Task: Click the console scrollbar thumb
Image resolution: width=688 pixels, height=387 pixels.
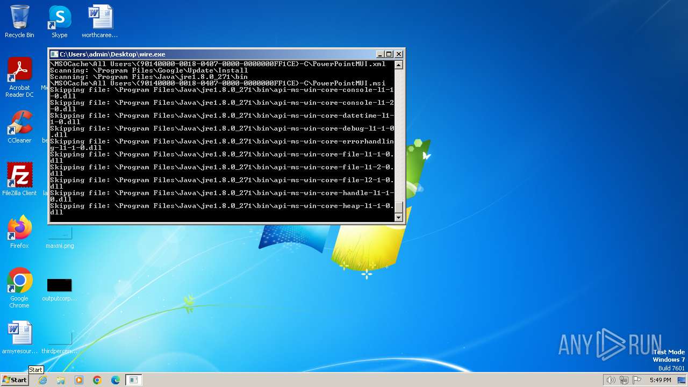Action: [x=398, y=207]
